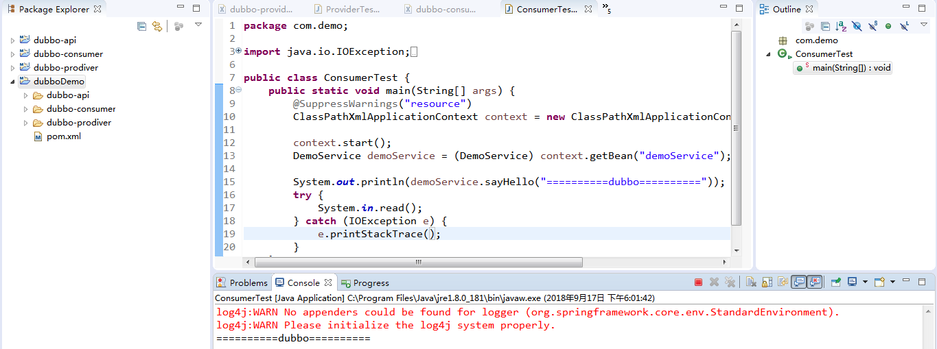The image size is (937, 349).
Task: Open the Open Console dropdown arrow
Action: (x=892, y=282)
